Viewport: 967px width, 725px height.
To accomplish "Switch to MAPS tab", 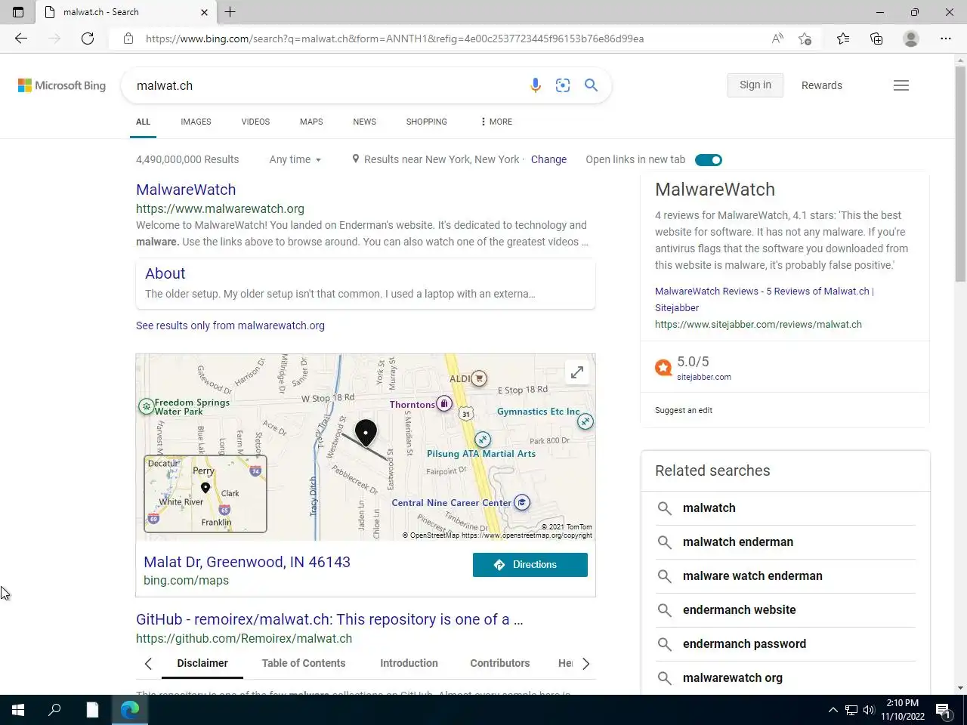I will point(311,122).
